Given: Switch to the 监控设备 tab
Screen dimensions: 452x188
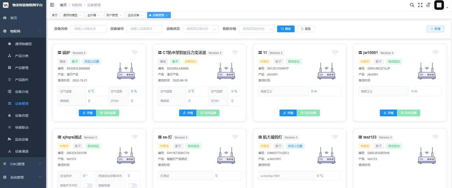Looking at the screenshot, I should tap(136, 15).
